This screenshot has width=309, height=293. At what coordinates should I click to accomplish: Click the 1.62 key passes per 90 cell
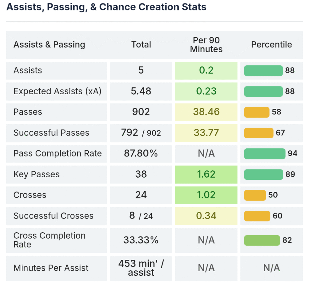click(x=206, y=175)
